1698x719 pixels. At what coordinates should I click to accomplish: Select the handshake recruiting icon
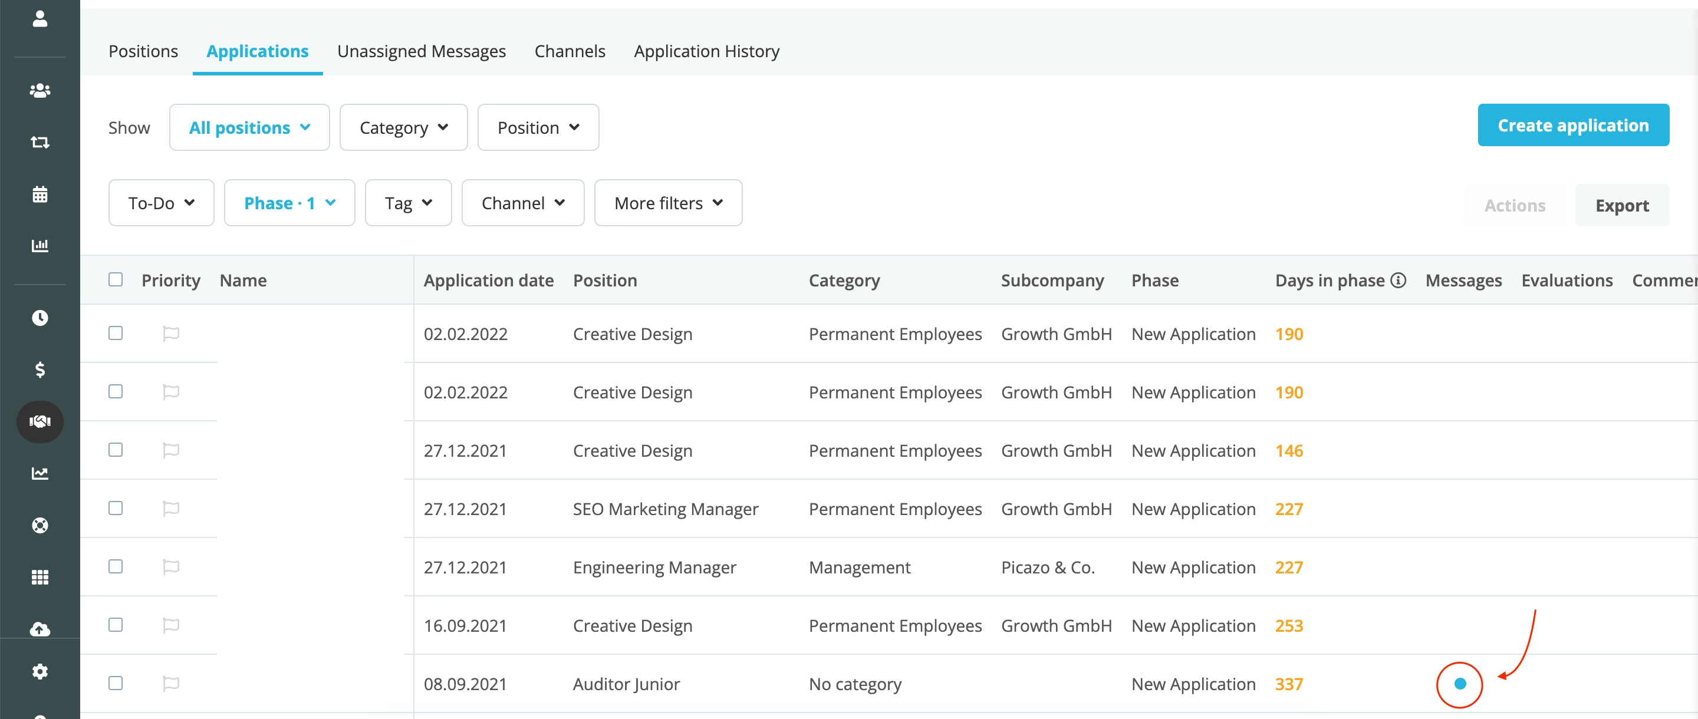pos(40,421)
